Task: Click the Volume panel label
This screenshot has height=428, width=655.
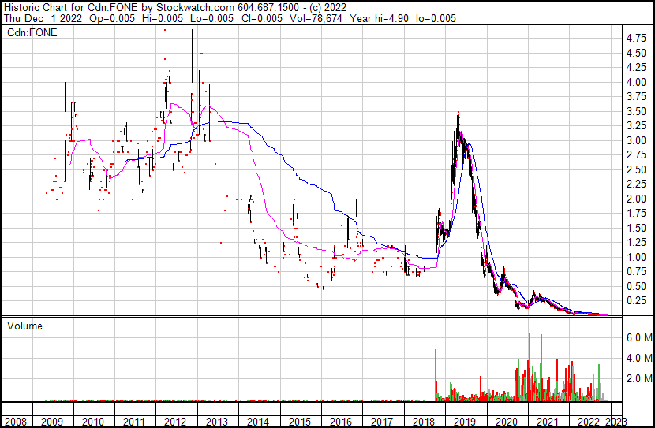Action: [x=24, y=326]
